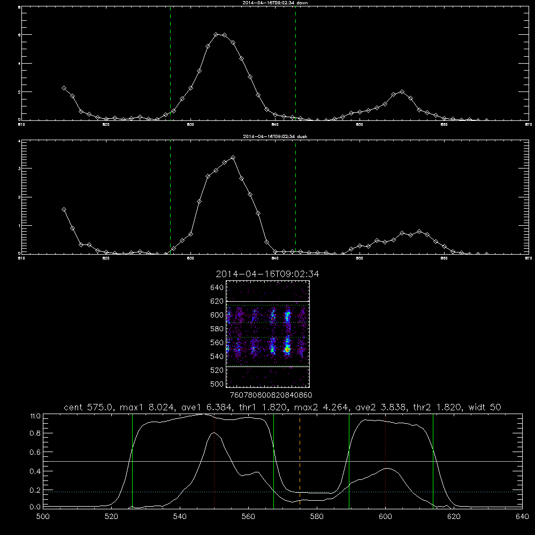Click the lower white horizontal line in the spectrogram
This screenshot has width=535, height=535.
click(267, 367)
